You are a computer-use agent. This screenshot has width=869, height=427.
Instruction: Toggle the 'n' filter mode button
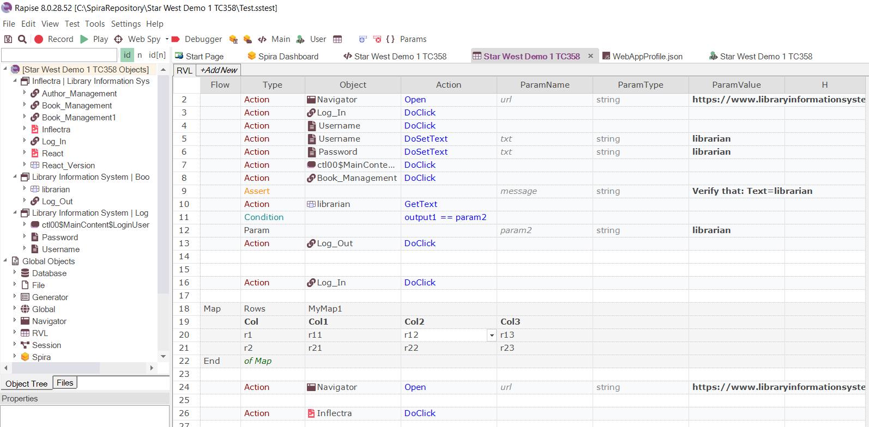(140, 55)
